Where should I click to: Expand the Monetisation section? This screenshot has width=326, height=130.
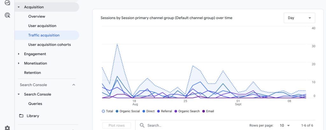19,63
